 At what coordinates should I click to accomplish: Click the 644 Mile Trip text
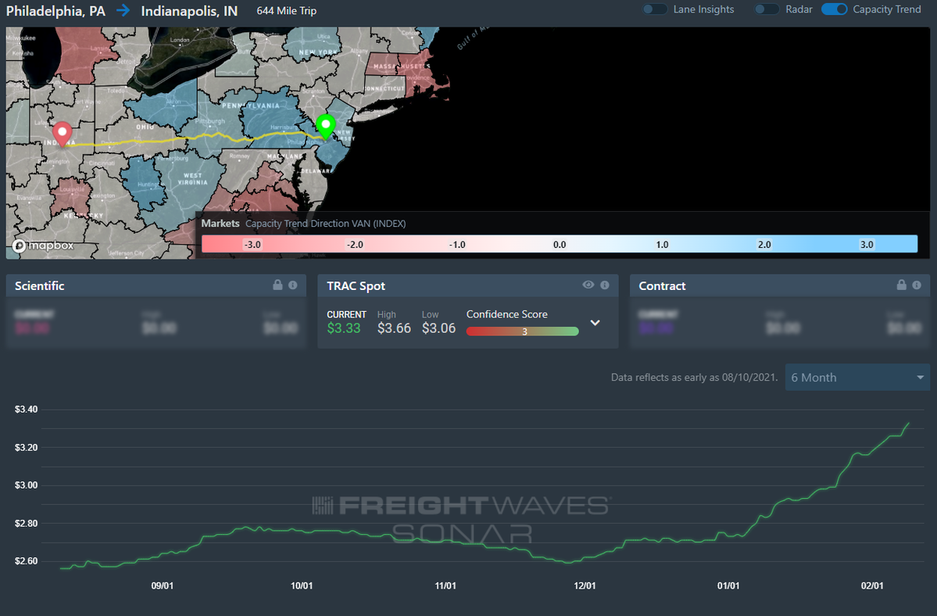[287, 11]
